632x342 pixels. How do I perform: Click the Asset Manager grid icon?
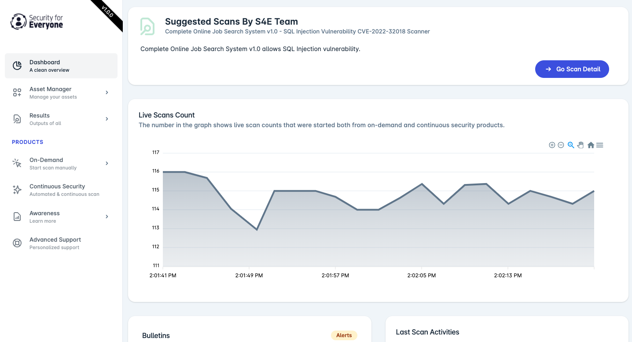(17, 92)
